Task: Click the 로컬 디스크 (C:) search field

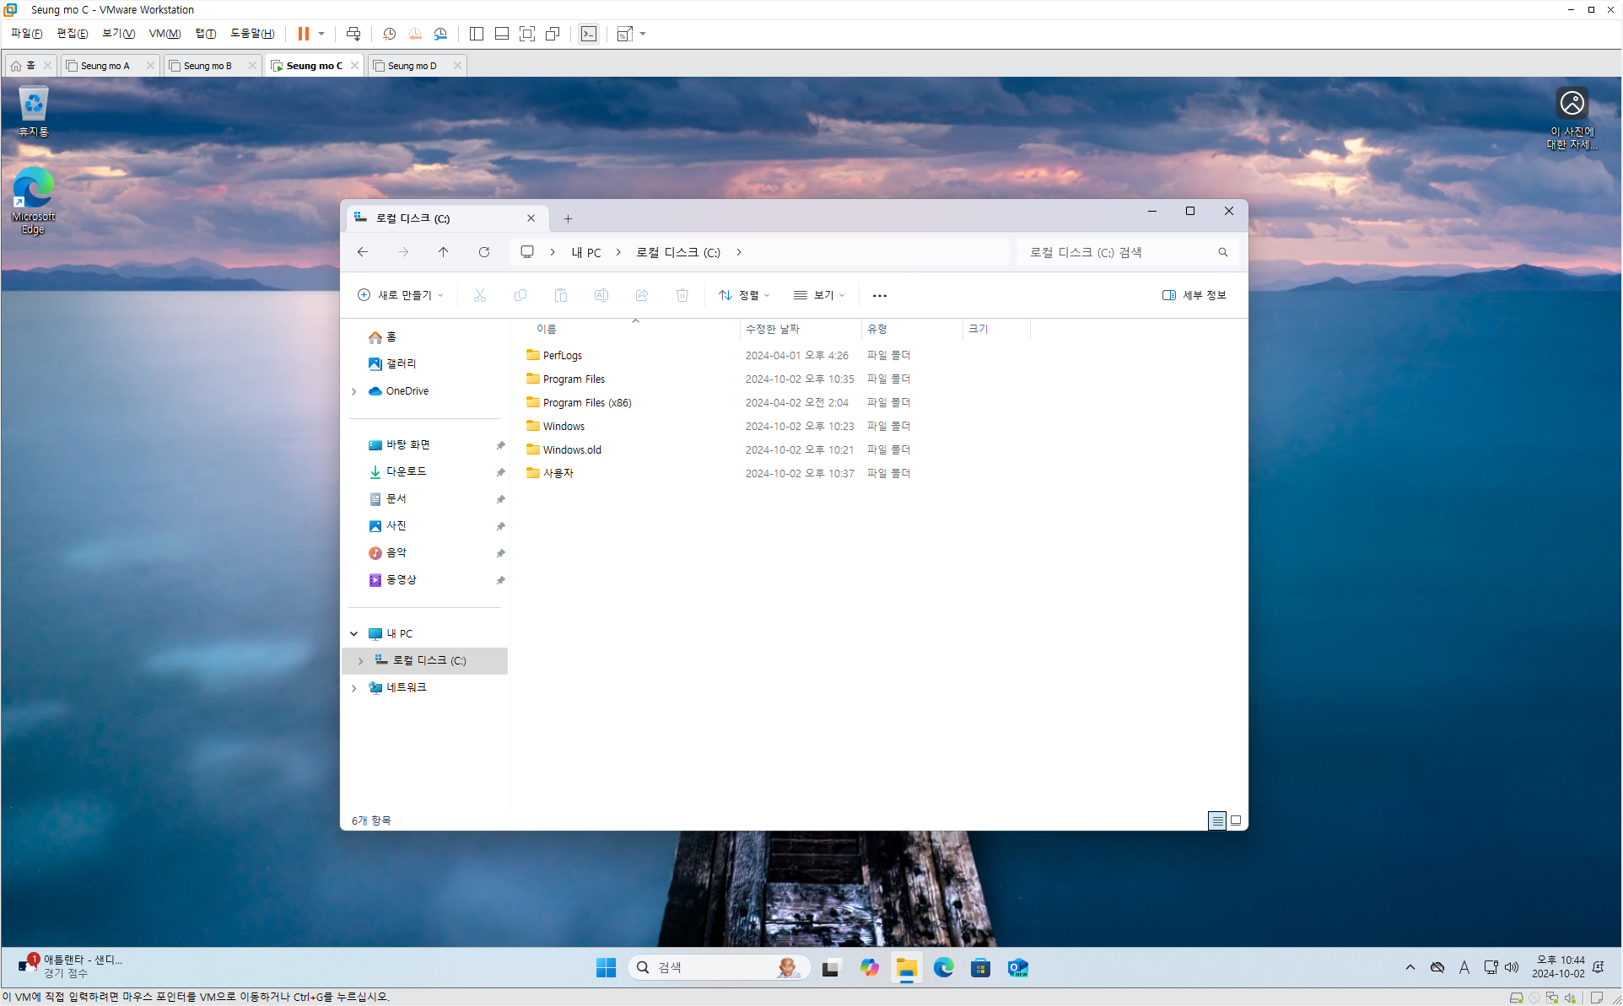Action: coord(1118,252)
